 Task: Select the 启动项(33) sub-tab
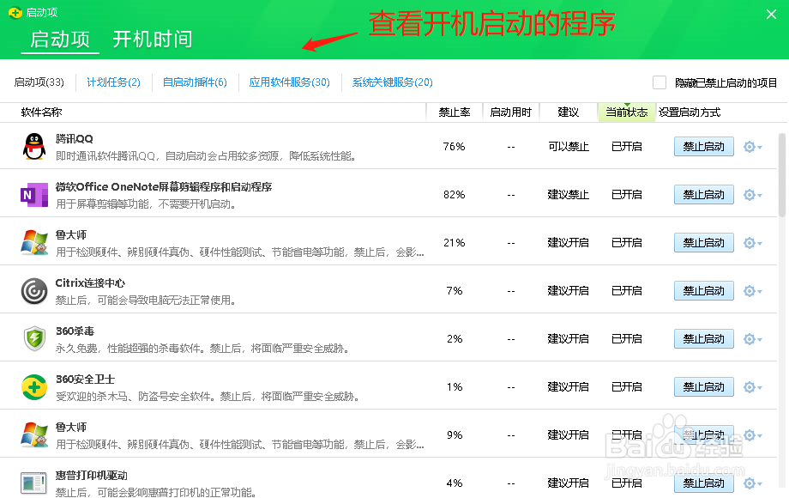(39, 82)
